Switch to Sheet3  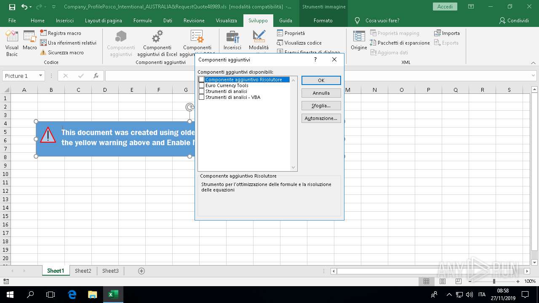(110, 271)
